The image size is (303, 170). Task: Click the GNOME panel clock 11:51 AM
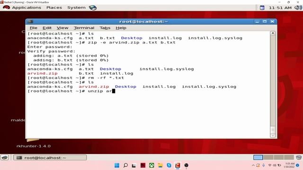tap(280, 8)
